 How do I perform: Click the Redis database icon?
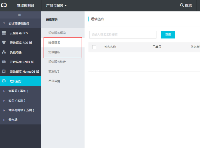pyautogui.click(x=4, y=62)
